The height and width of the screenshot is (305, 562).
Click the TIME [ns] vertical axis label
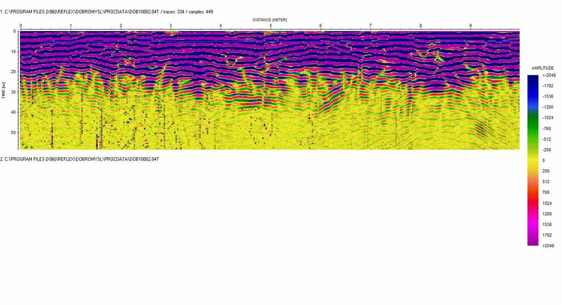click(4, 91)
